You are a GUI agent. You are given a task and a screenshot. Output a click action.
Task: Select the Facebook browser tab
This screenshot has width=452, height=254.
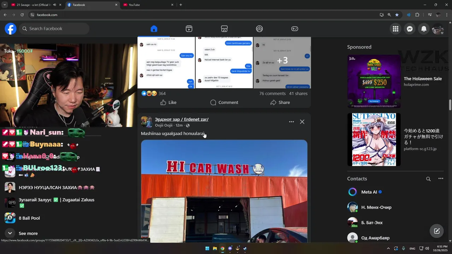pos(92,5)
